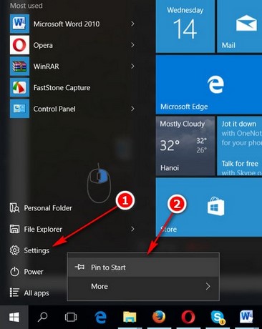Choose Pin to Start in context menu
Screen dimensions: 262x329
point(143,267)
